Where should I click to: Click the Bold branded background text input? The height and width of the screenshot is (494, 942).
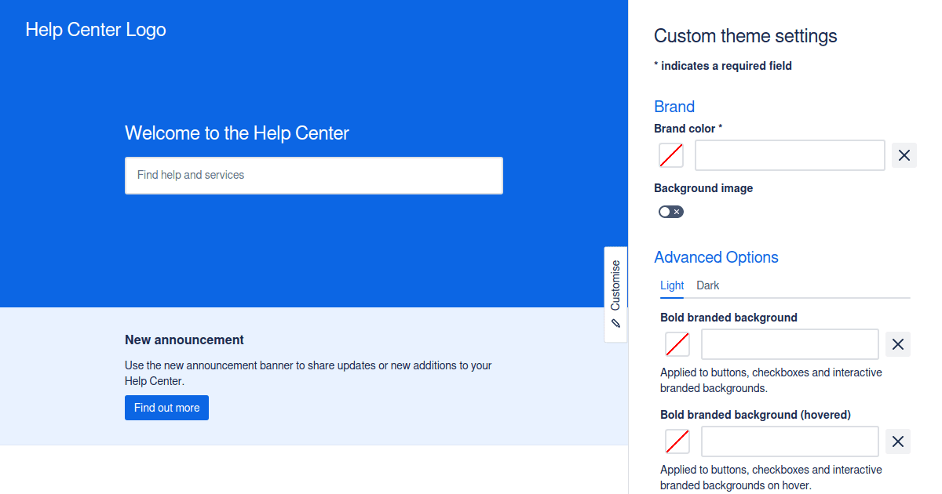click(789, 343)
